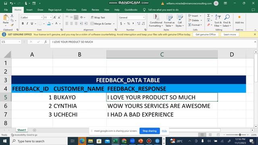Add a new sheet with plus button
Screen dimensions: 258x145
[34, 130]
